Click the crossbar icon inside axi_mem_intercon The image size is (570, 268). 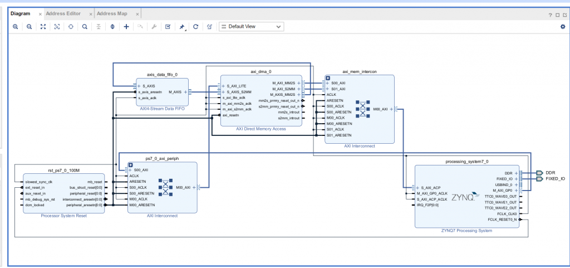pyautogui.click(x=362, y=109)
